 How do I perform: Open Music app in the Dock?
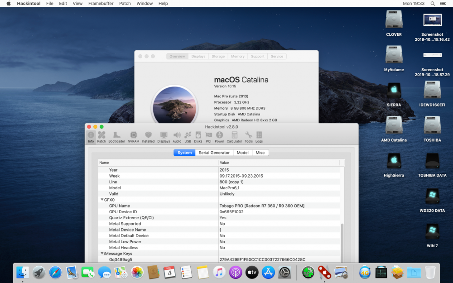219,272
